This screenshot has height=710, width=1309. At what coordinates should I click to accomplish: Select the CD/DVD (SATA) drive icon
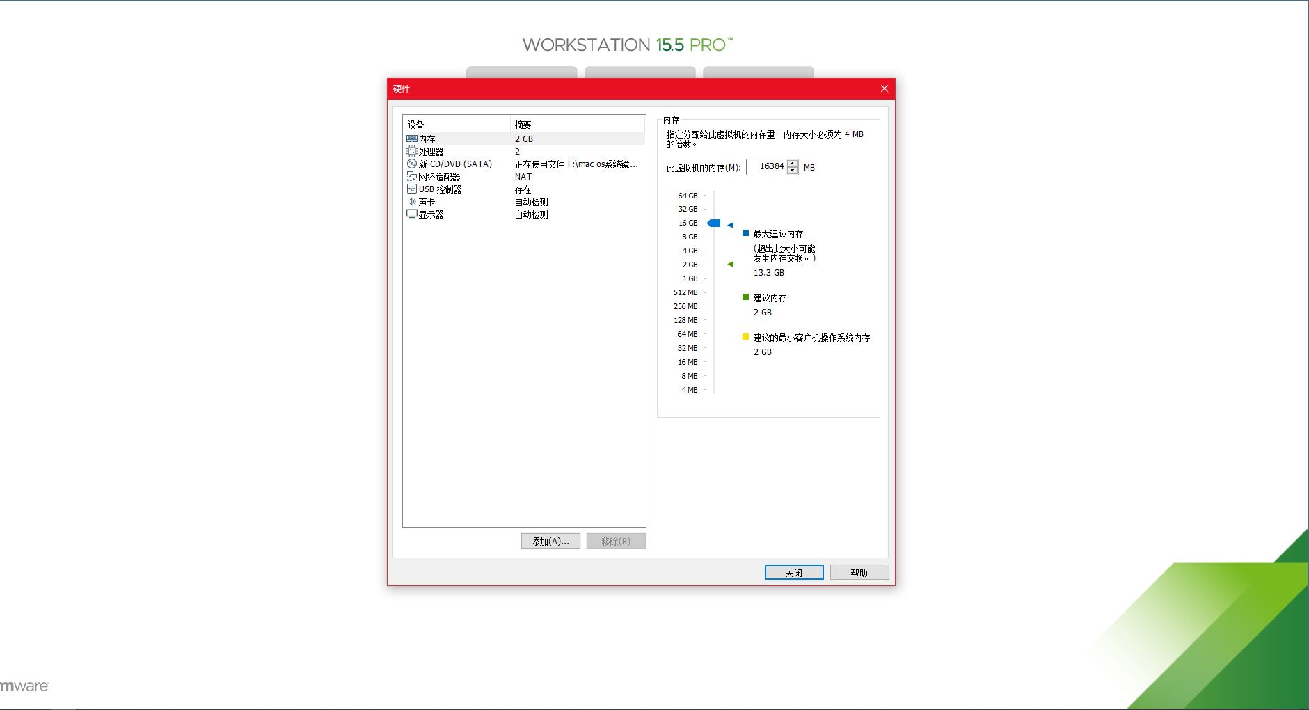[x=412, y=164]
